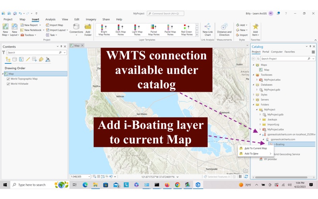Click the New Map icon

coord(6,27)
